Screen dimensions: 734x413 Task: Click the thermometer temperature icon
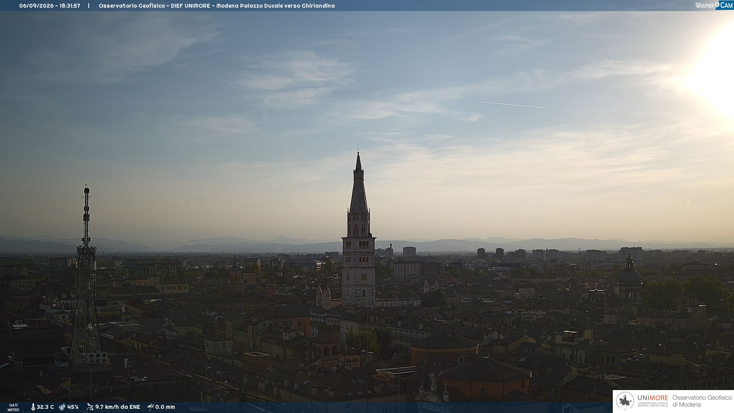click(x=33, y=407)
